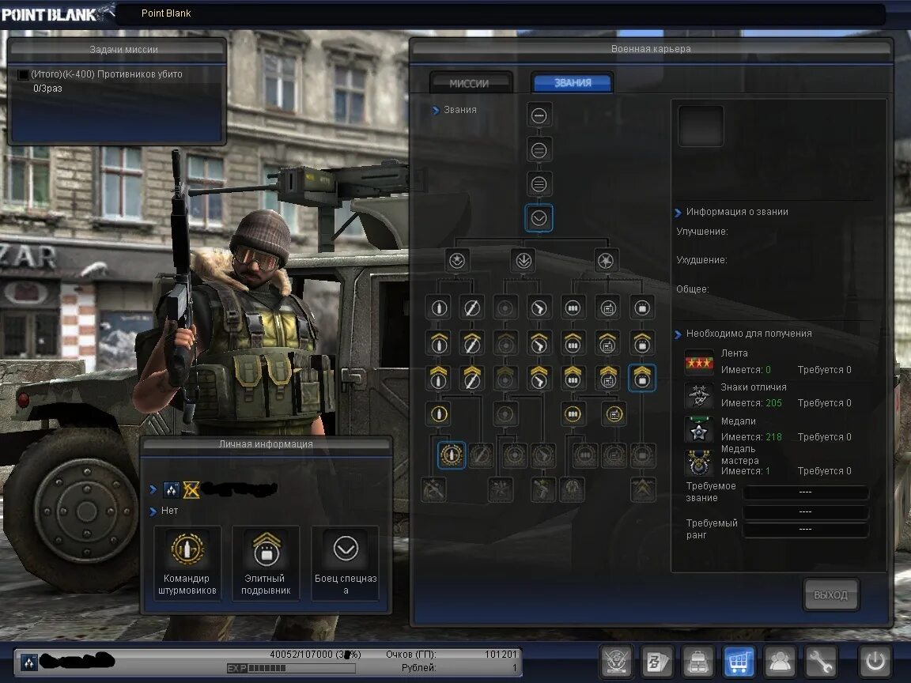Switch to the ЗВАНИЯ tab

573,82
